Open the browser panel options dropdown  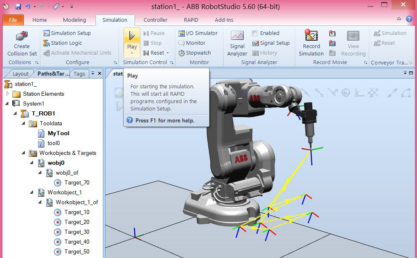pyautogui.click(x=93, y=73)
